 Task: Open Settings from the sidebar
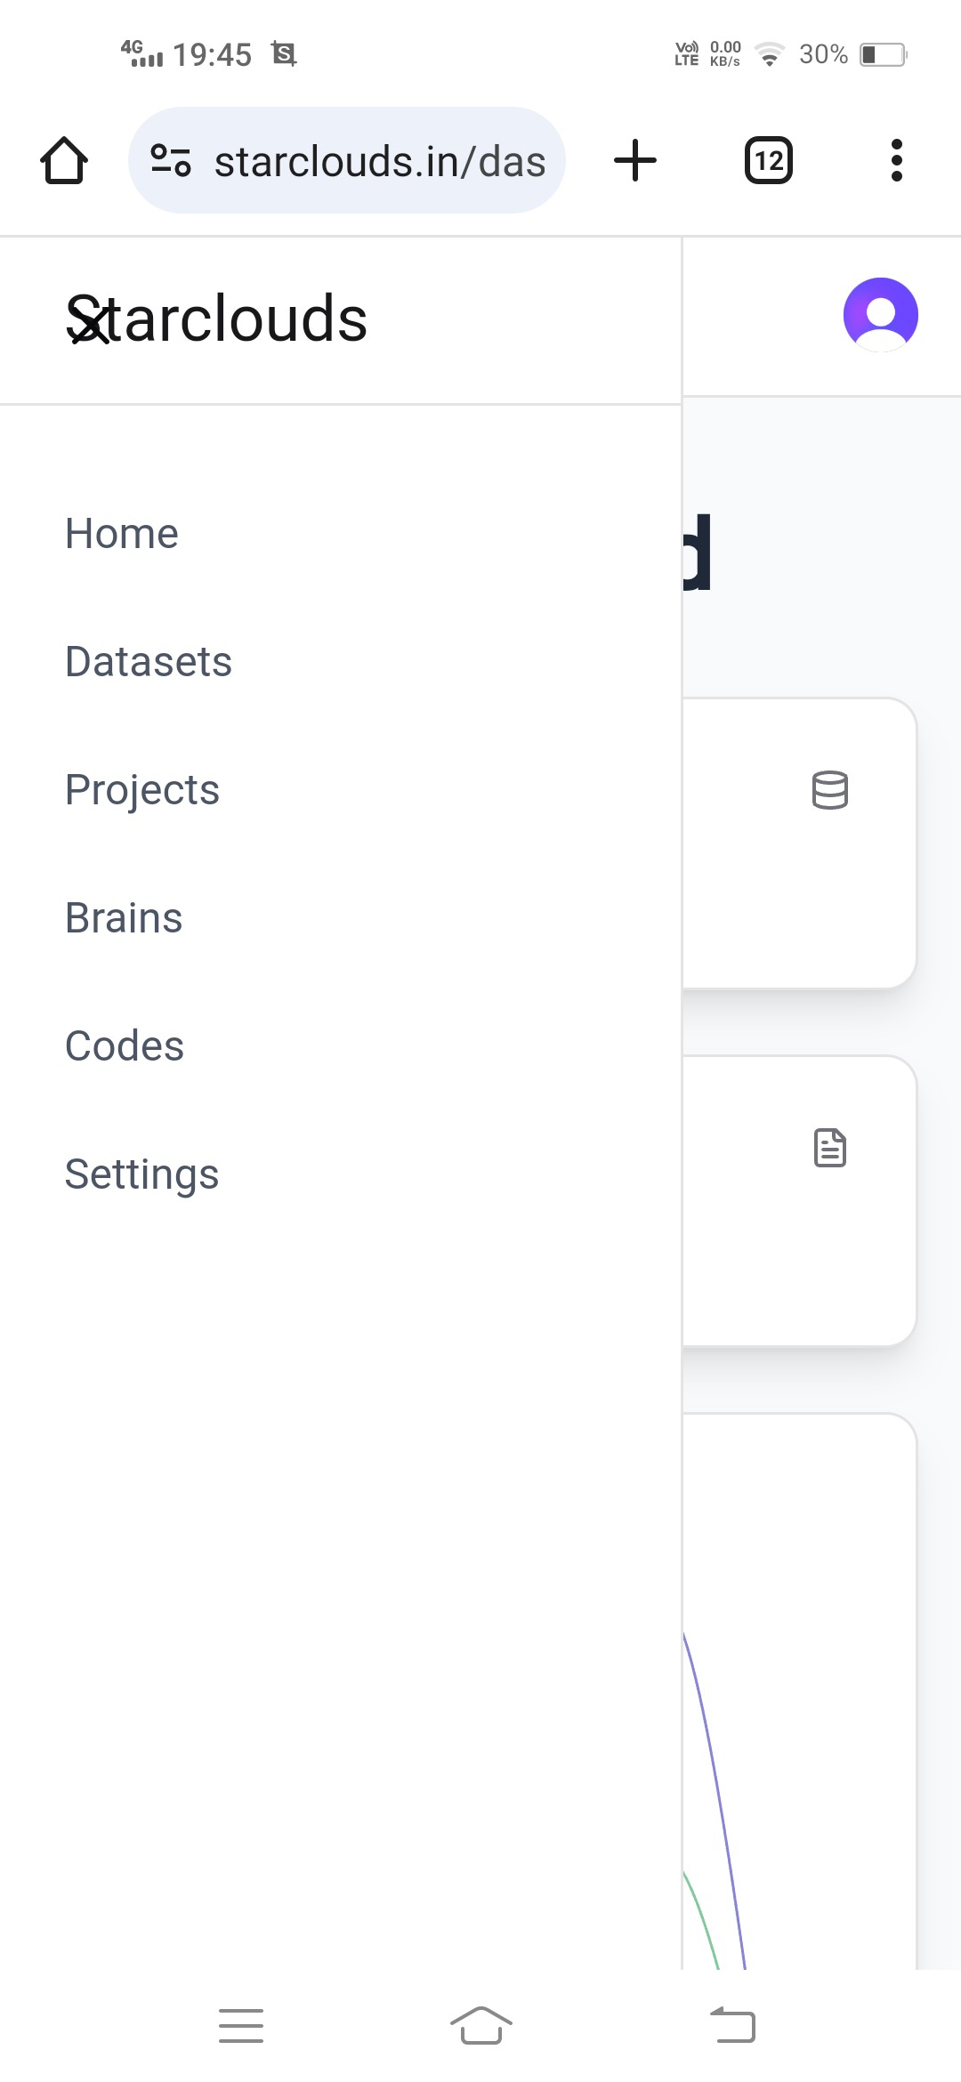tap(141, 1174)
